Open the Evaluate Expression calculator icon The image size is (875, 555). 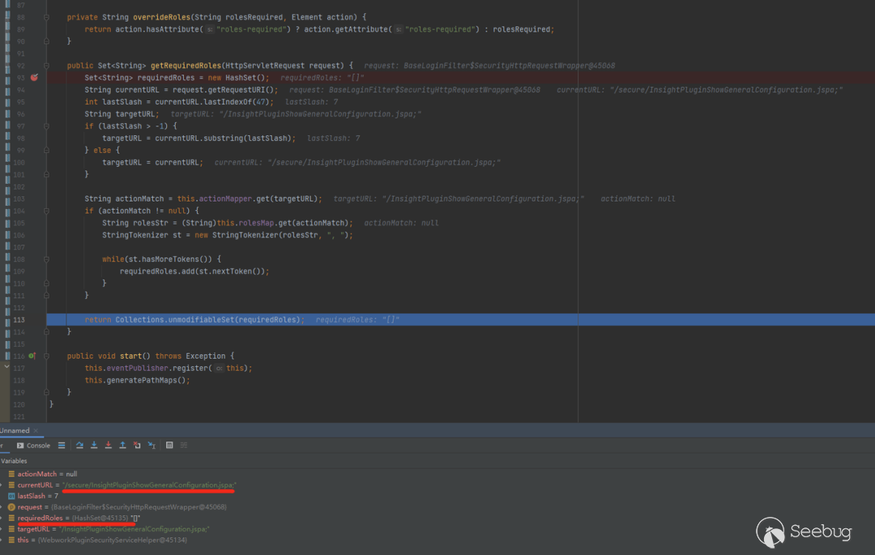(169, 445)
